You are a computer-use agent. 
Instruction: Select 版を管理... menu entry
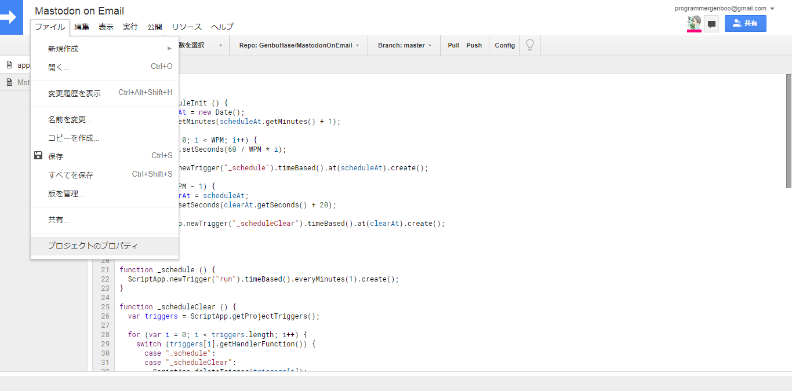click(104, 193)
